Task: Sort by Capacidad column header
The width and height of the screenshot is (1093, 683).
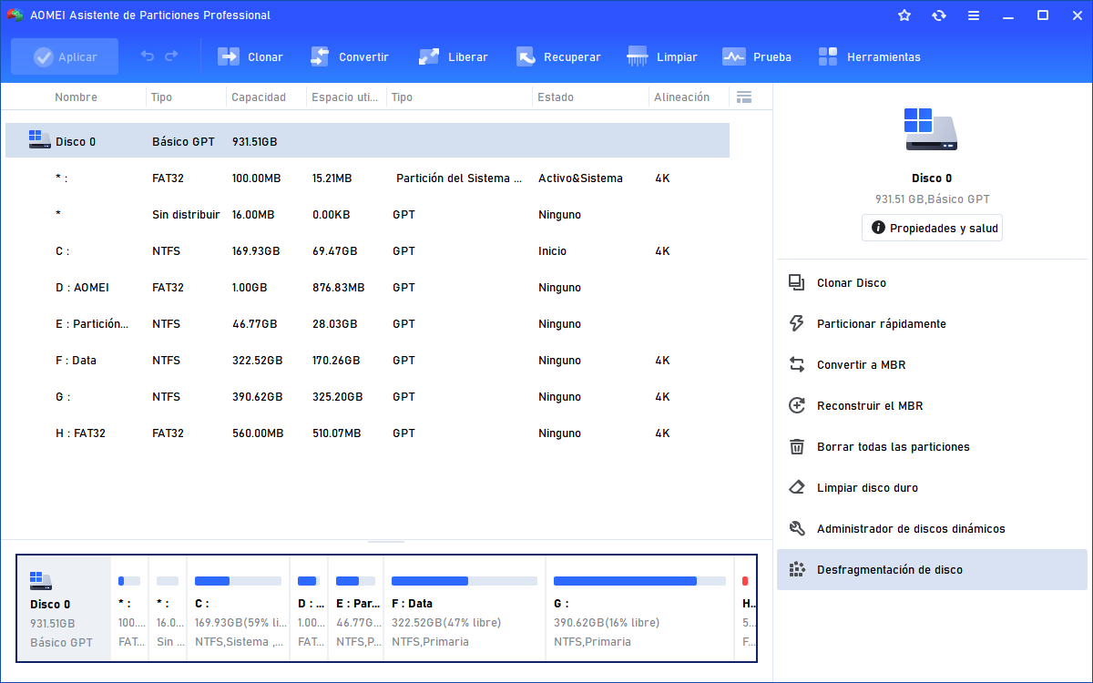Action: 259,97
